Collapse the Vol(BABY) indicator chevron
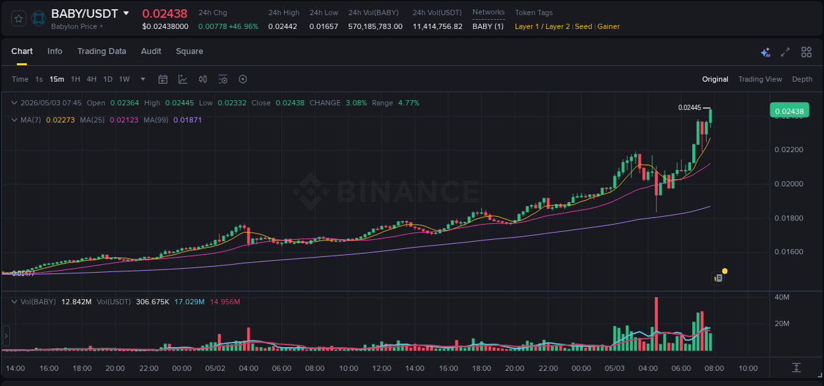 click(15, 302)
